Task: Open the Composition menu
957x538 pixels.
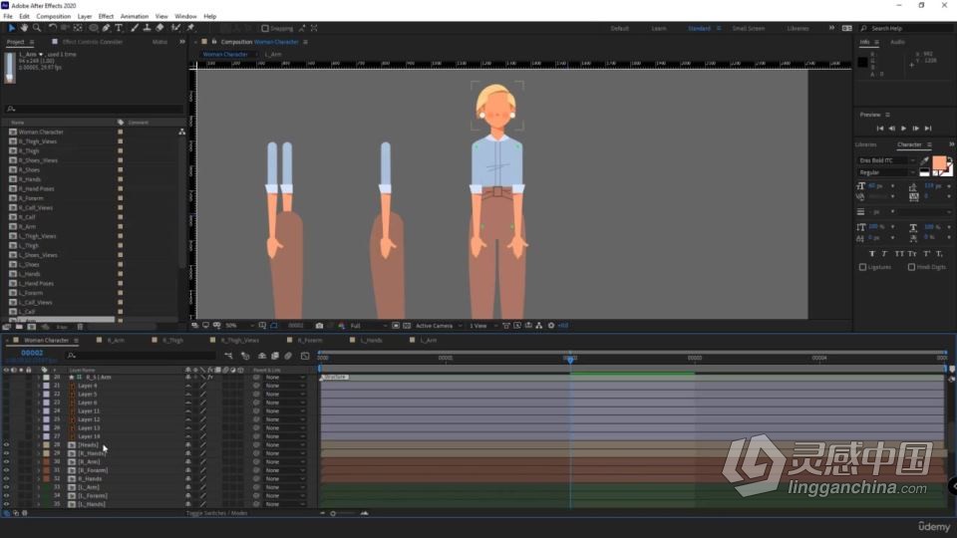Action: [x=53, y=17]
